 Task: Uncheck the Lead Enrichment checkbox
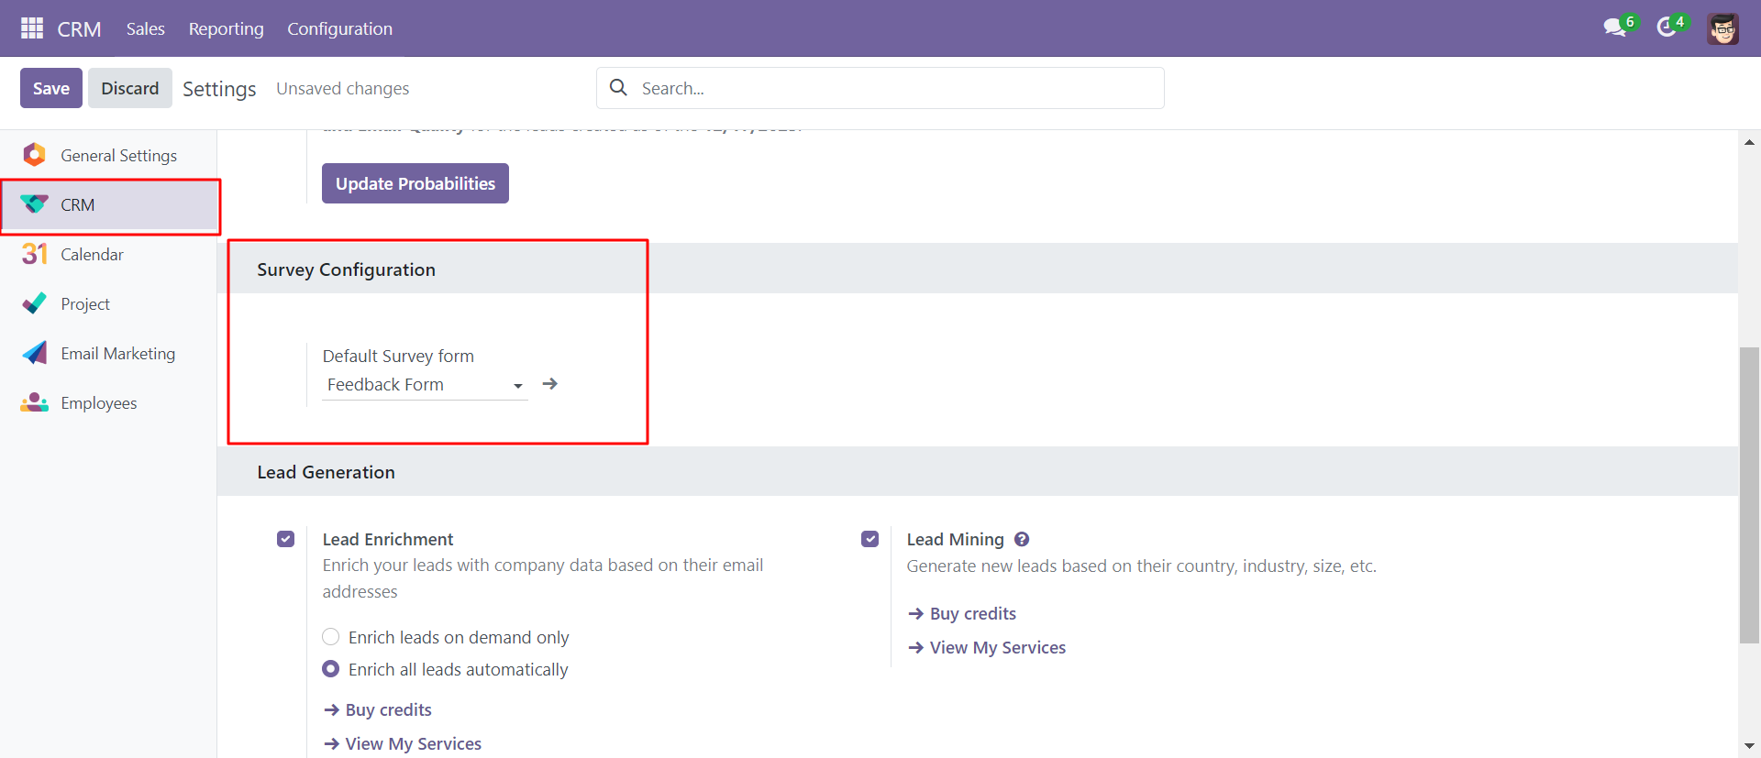click(x=286, y=539)
